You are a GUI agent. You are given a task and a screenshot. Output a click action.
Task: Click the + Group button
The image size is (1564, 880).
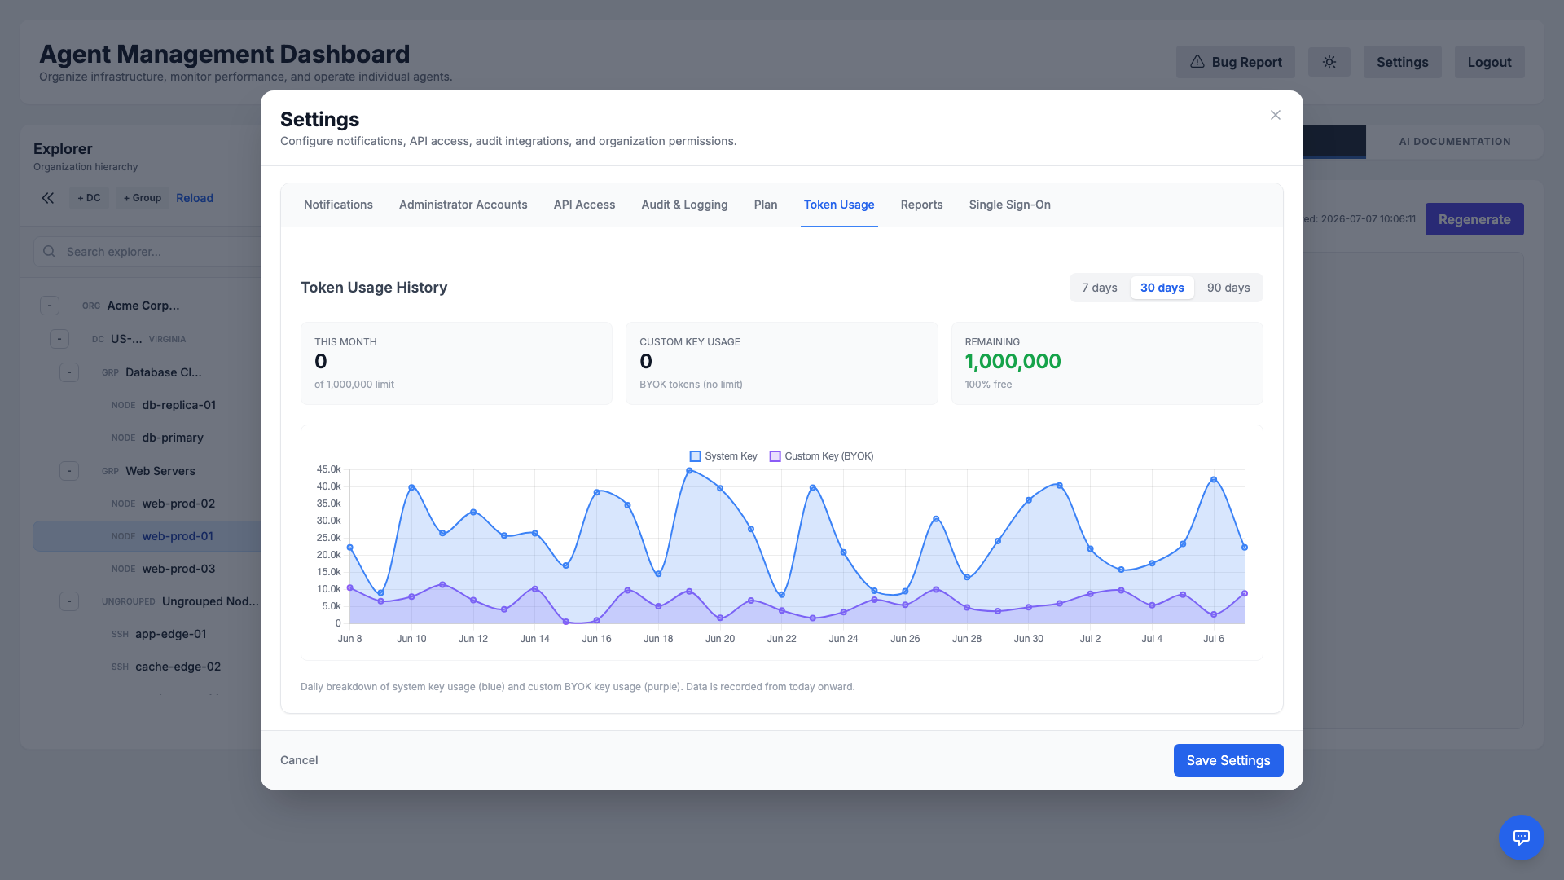[143, 198]
